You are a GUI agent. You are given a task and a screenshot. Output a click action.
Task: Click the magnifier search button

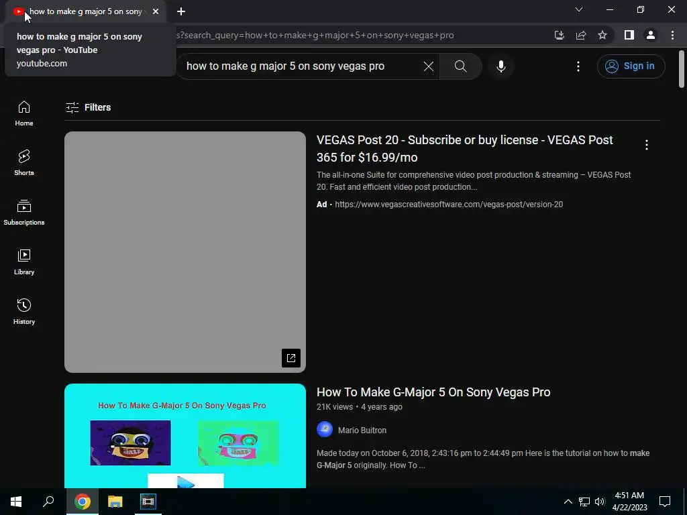click(x=460, y=66)
